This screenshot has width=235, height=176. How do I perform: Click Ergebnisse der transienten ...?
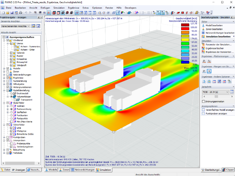tap(220, 52)
